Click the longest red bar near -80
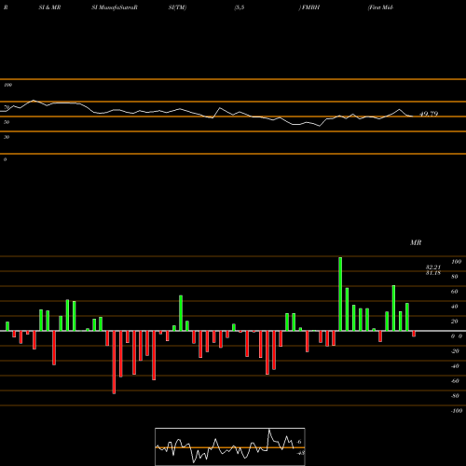This screenshot has width=466, height=466. pyautogui.click(x=114, y=363)
